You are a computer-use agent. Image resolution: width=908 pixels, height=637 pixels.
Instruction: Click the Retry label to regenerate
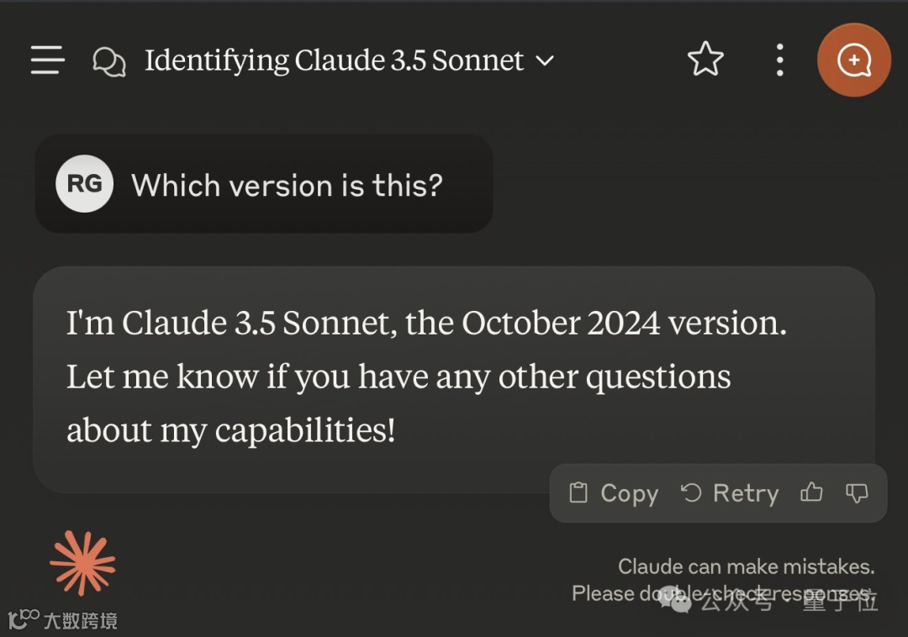click(745, 493)
